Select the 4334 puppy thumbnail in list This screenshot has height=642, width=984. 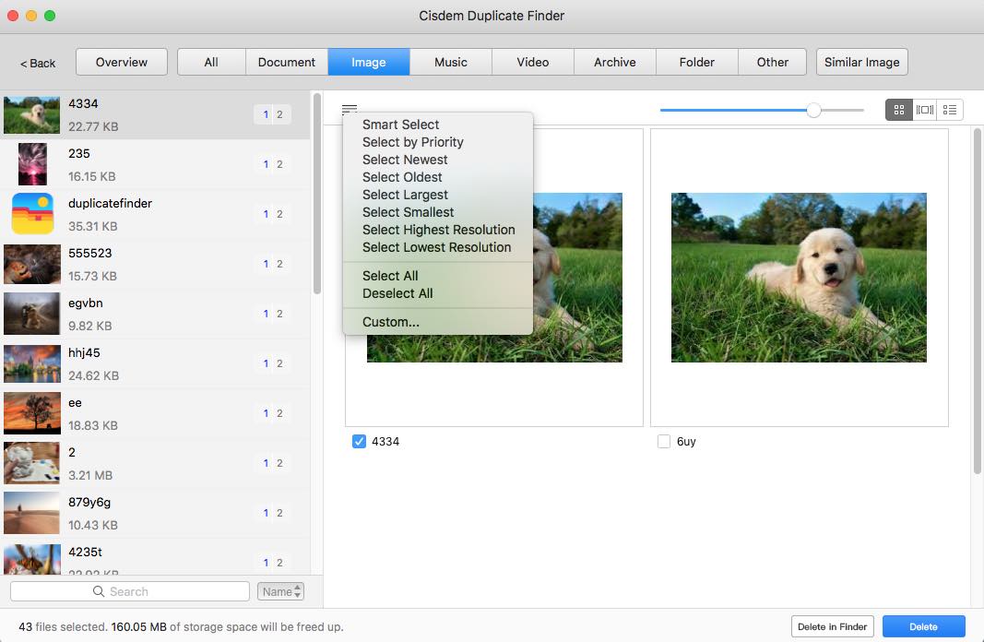tap(32, 115)
